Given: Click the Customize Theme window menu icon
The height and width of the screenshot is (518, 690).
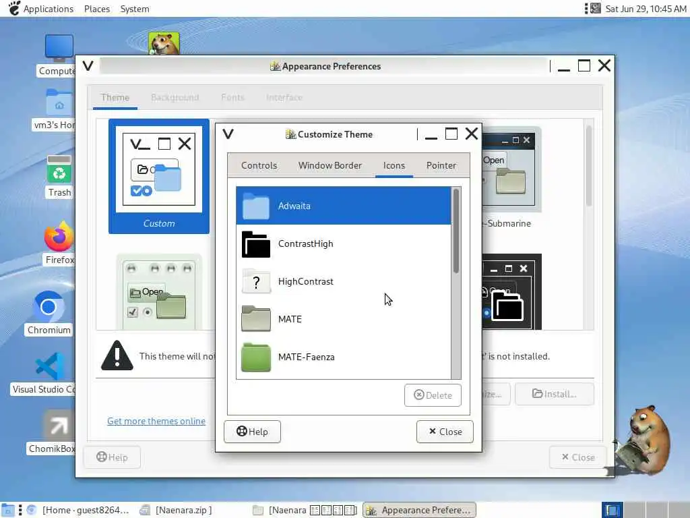Looking at the screenshot, I should pyautogui.click(x=228, y=134).
